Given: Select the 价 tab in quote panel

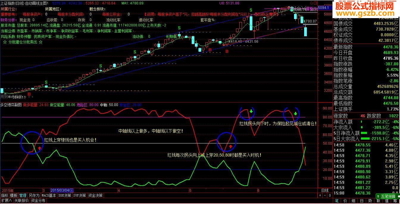Looking at the screenshot, I should pyautogui.click(x=345, y=201).
